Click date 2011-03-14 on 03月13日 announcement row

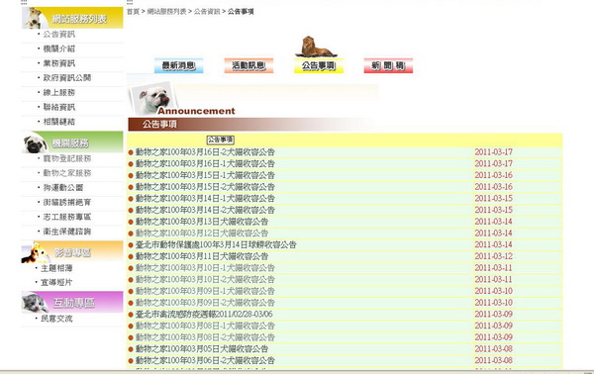tap(494, 222)
